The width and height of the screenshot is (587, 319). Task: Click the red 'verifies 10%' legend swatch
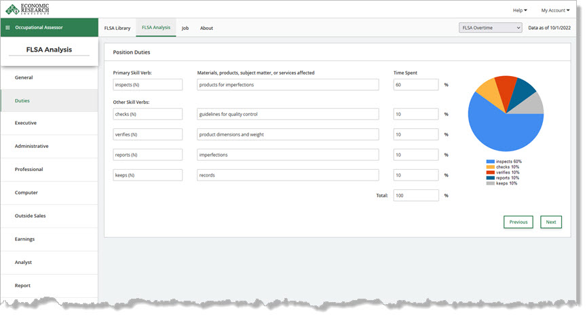coord(491,172)
